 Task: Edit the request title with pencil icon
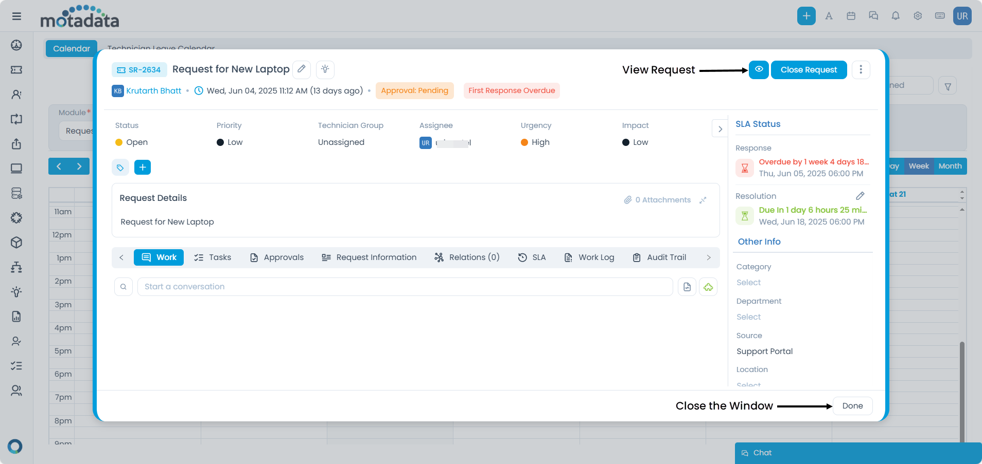(302, 69)
